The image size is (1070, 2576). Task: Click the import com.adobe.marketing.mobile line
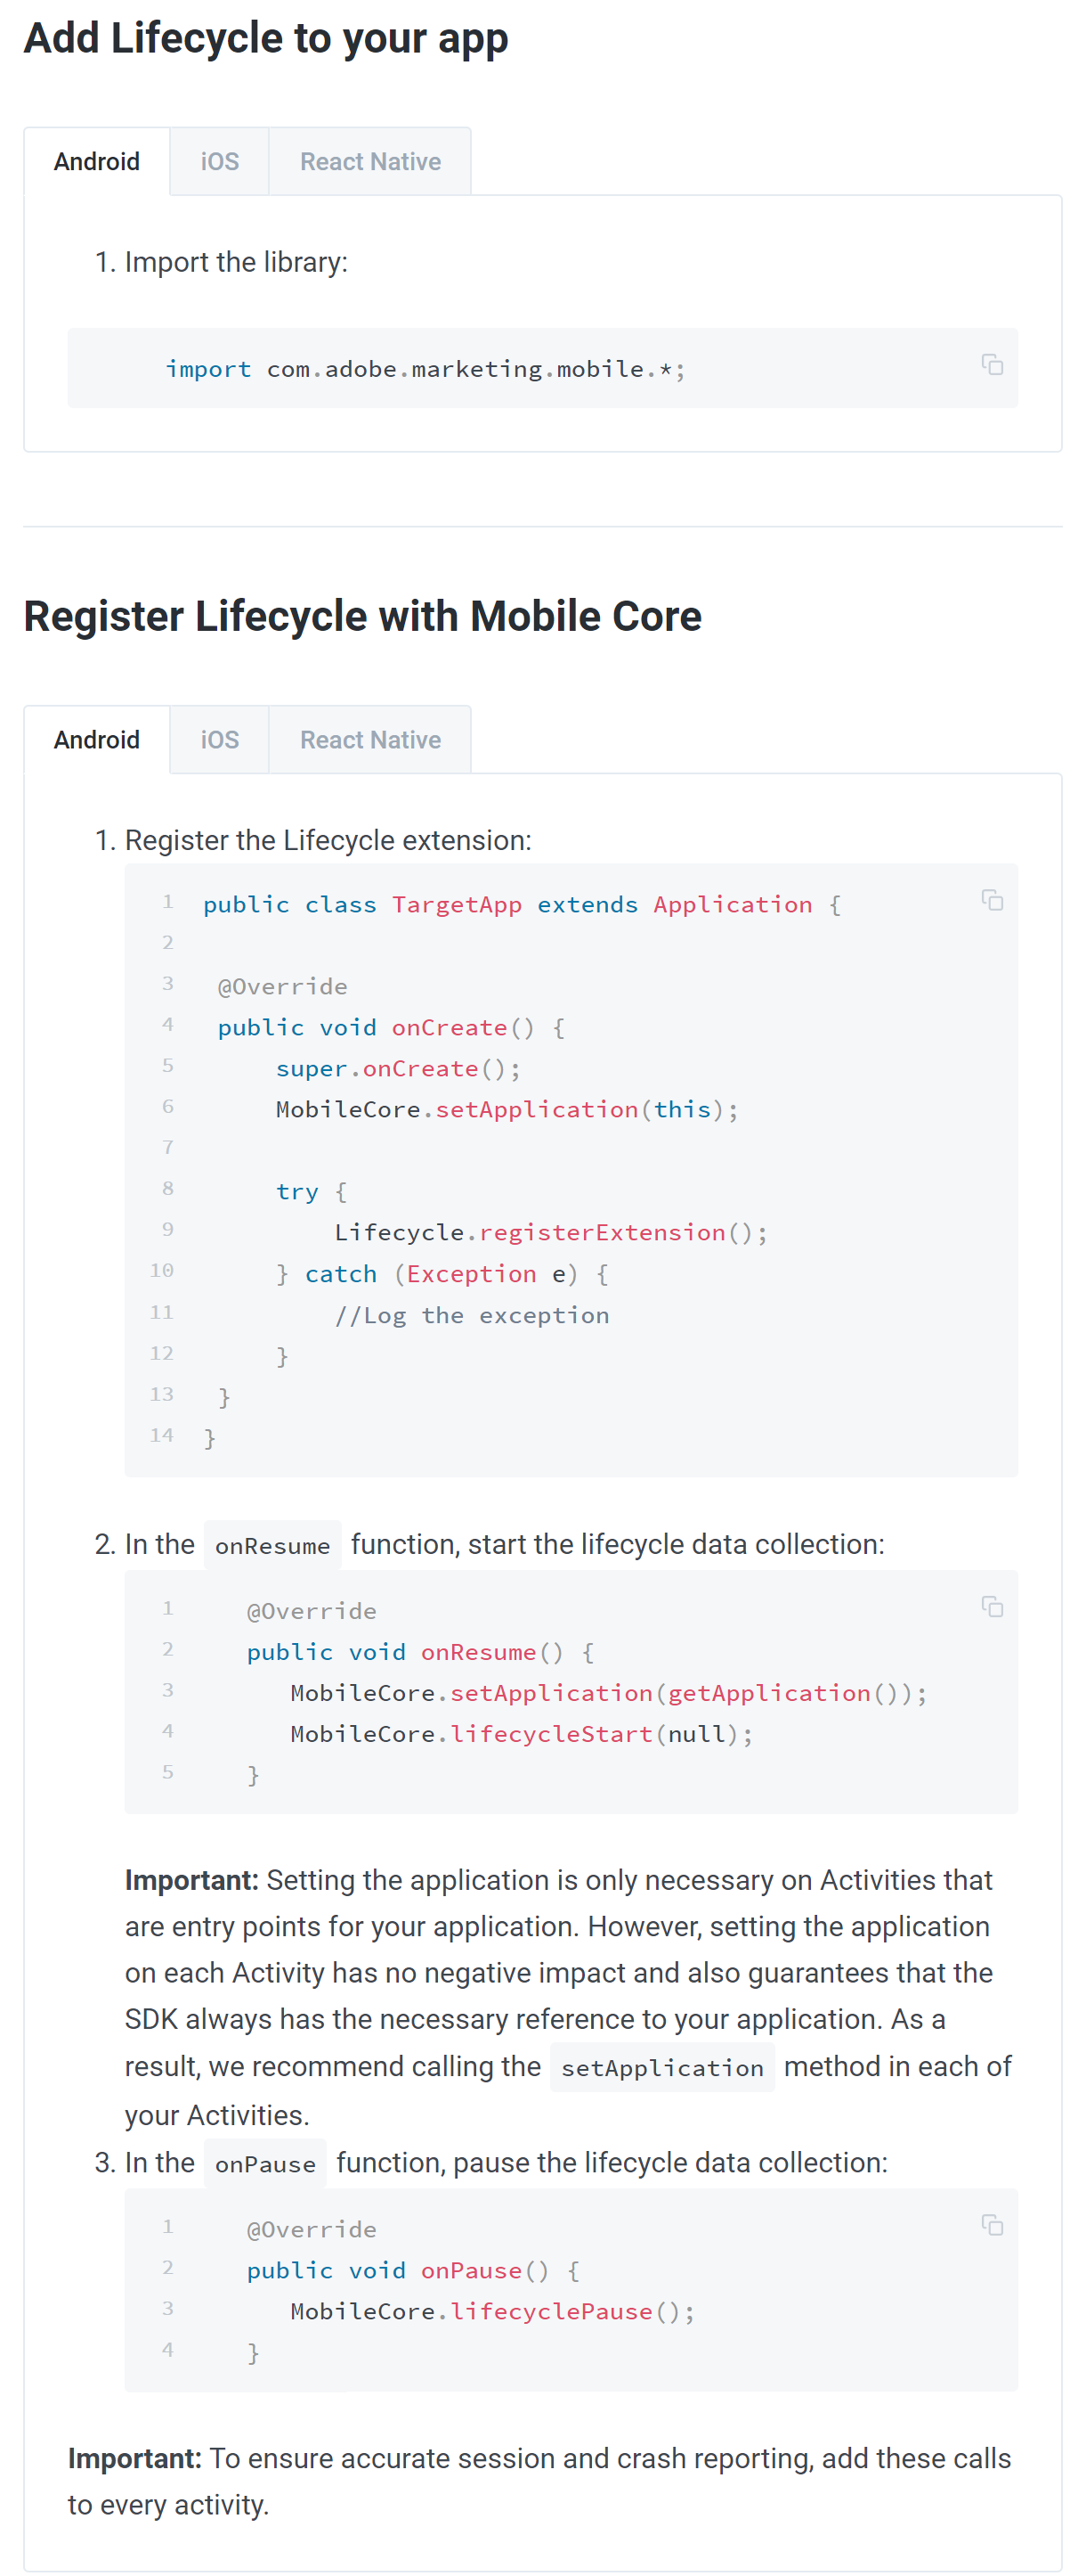426,369
